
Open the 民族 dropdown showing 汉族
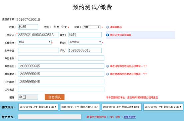[92, 27]
